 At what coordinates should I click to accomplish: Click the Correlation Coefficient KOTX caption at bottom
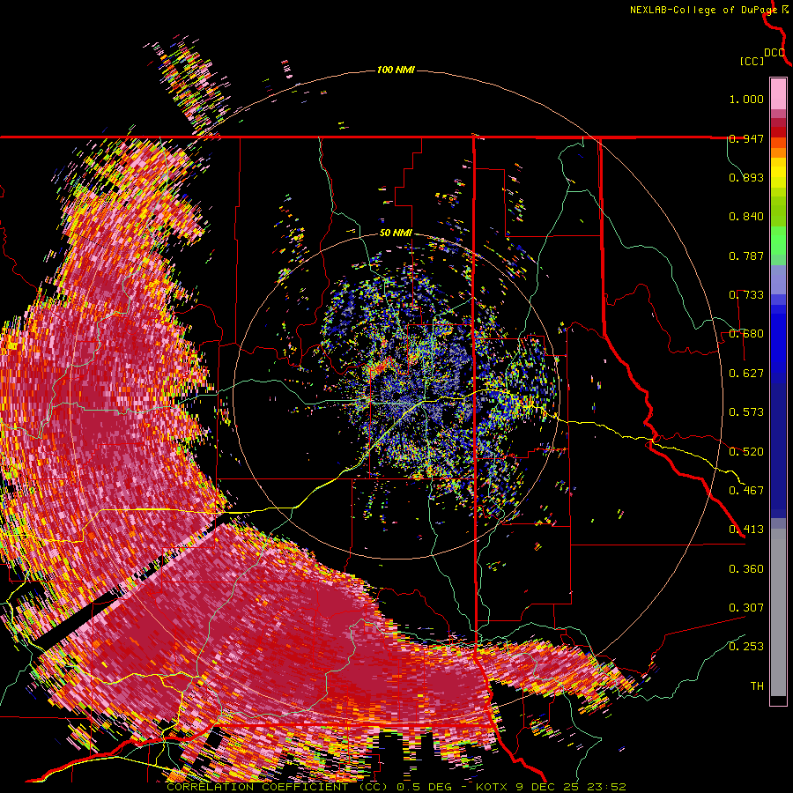(396, 787)
